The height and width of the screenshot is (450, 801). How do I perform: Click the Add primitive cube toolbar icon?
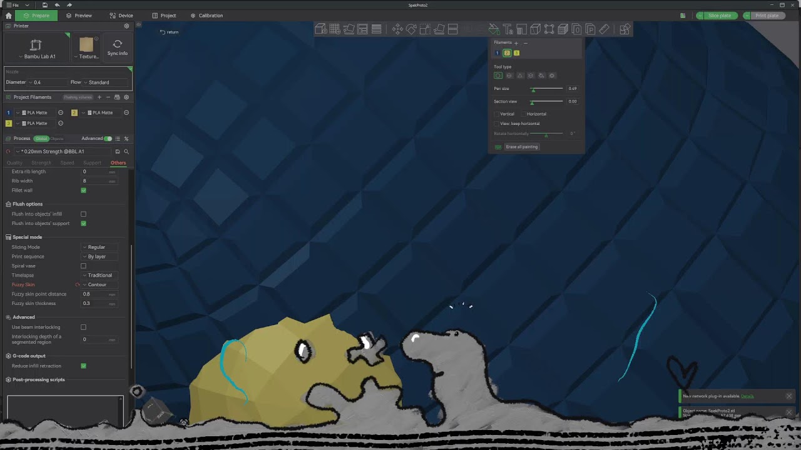click(x=320, y=29)
